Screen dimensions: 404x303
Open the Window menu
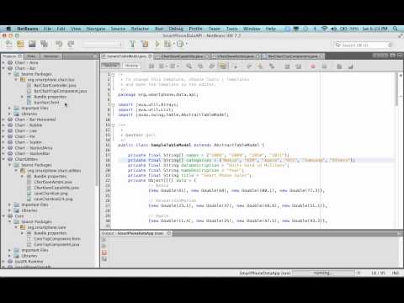(252, 29)
